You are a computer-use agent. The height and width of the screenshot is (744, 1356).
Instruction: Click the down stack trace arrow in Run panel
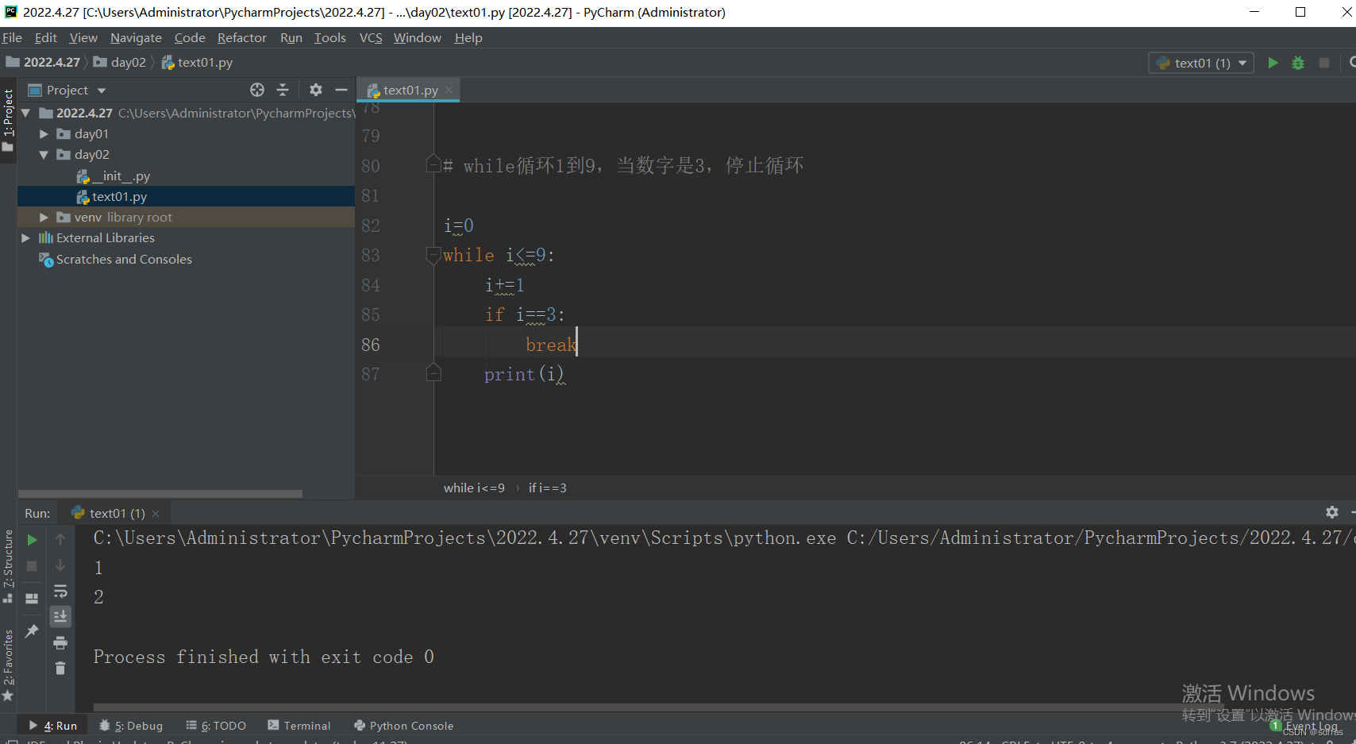(60, 565)
